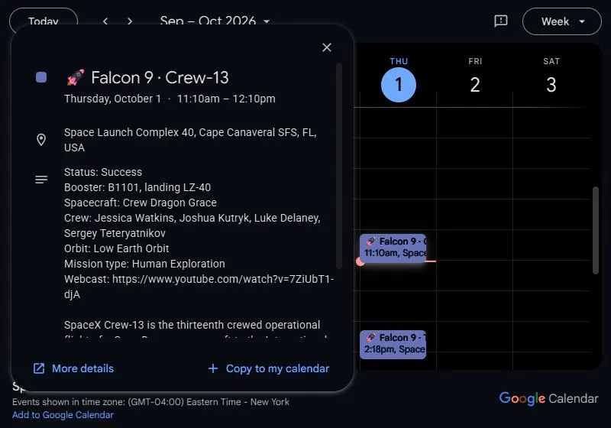Click the More details external-link icon

click(39, 368)
